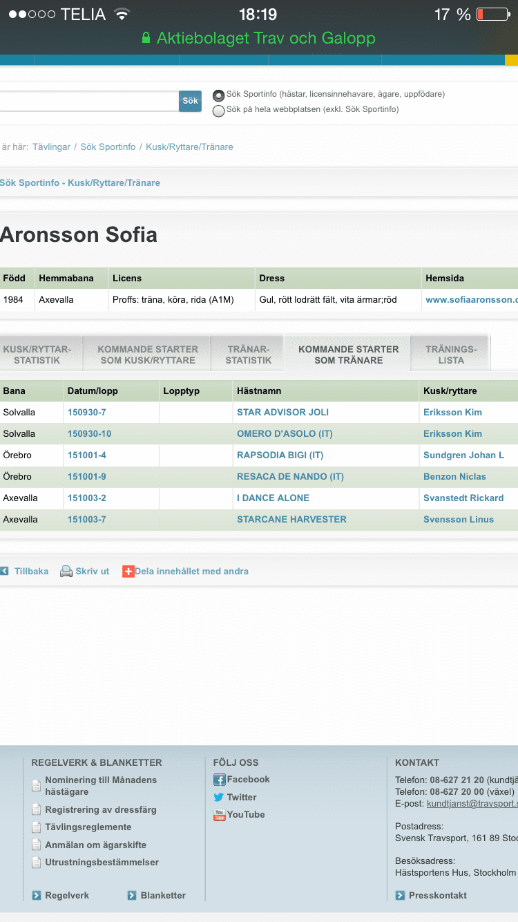The image size is (518, 922).
Task: Click the Skriv ut link text
Action: pos(93,572)
